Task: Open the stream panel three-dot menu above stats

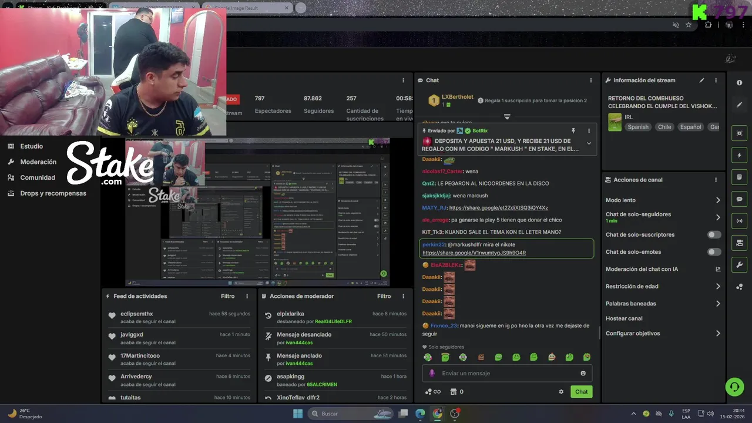Action: pyautogui.click(x=403, y=80)
